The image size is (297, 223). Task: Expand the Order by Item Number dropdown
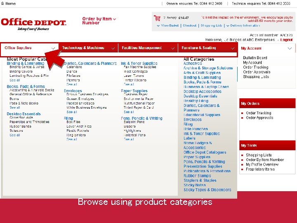(x=99, y=21)
